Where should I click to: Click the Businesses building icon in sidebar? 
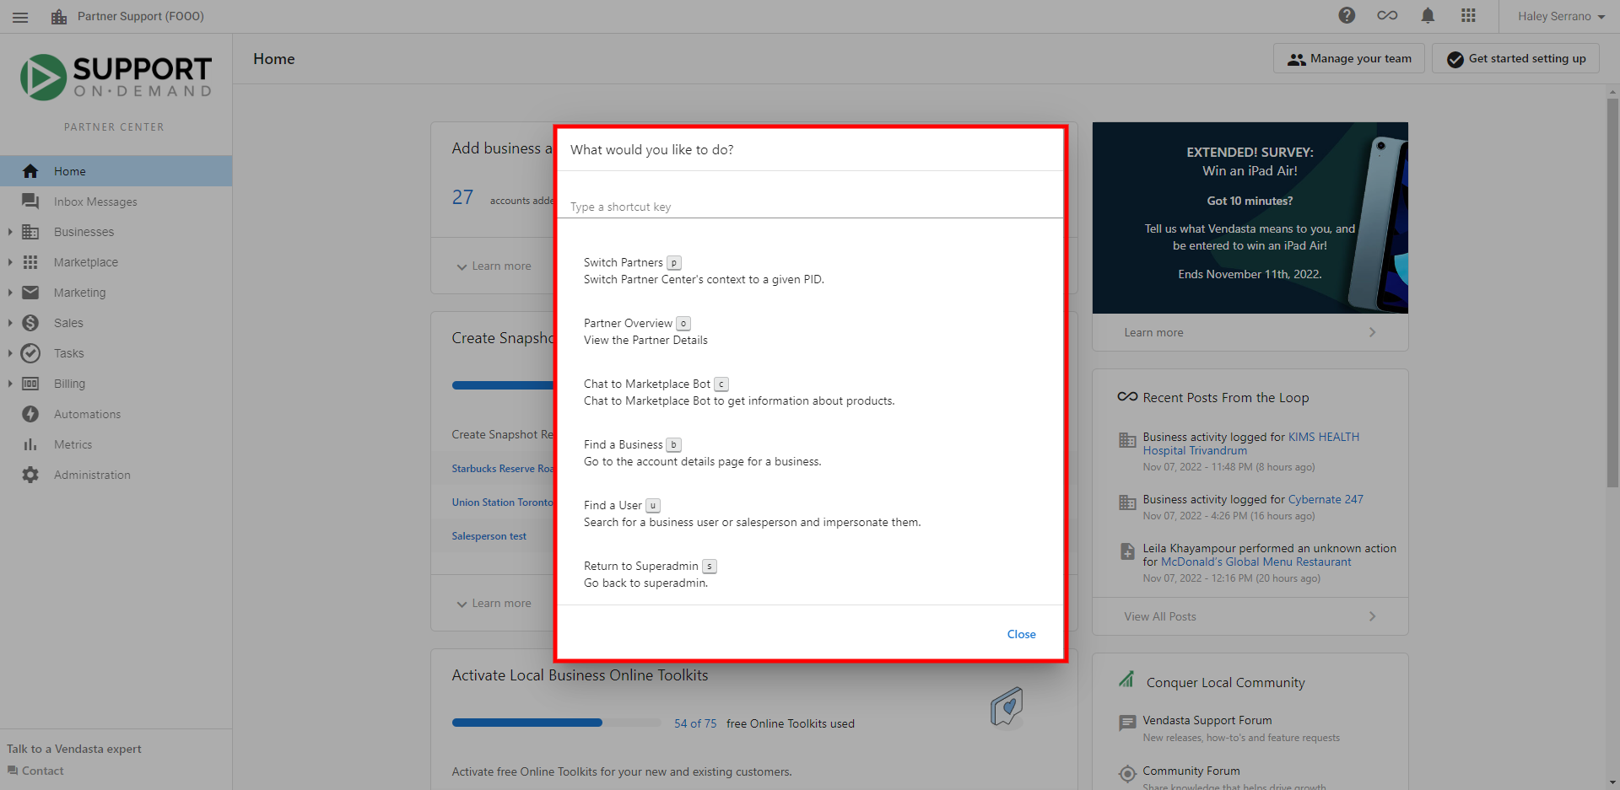tap(30, 232)
